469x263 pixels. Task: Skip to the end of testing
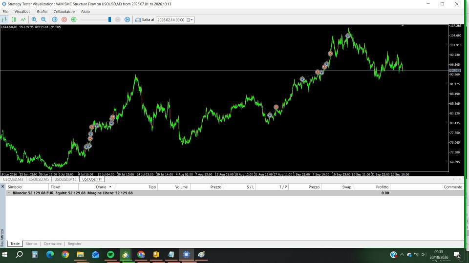coord(128,19)
